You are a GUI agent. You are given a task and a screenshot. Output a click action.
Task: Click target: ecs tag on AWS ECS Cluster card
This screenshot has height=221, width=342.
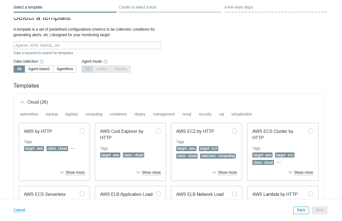pos(285,155)
